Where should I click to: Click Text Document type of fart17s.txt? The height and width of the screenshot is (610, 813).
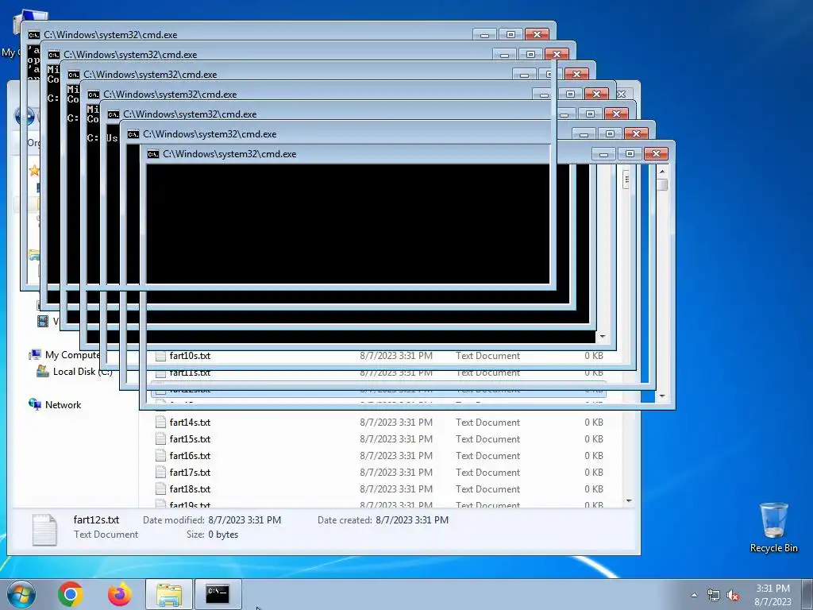coord(488,472)
